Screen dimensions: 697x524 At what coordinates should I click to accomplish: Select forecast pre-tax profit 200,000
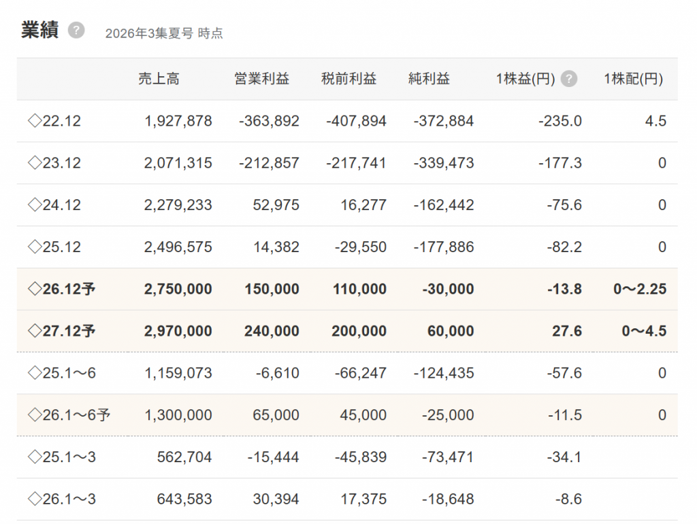[x=359, y=331]
